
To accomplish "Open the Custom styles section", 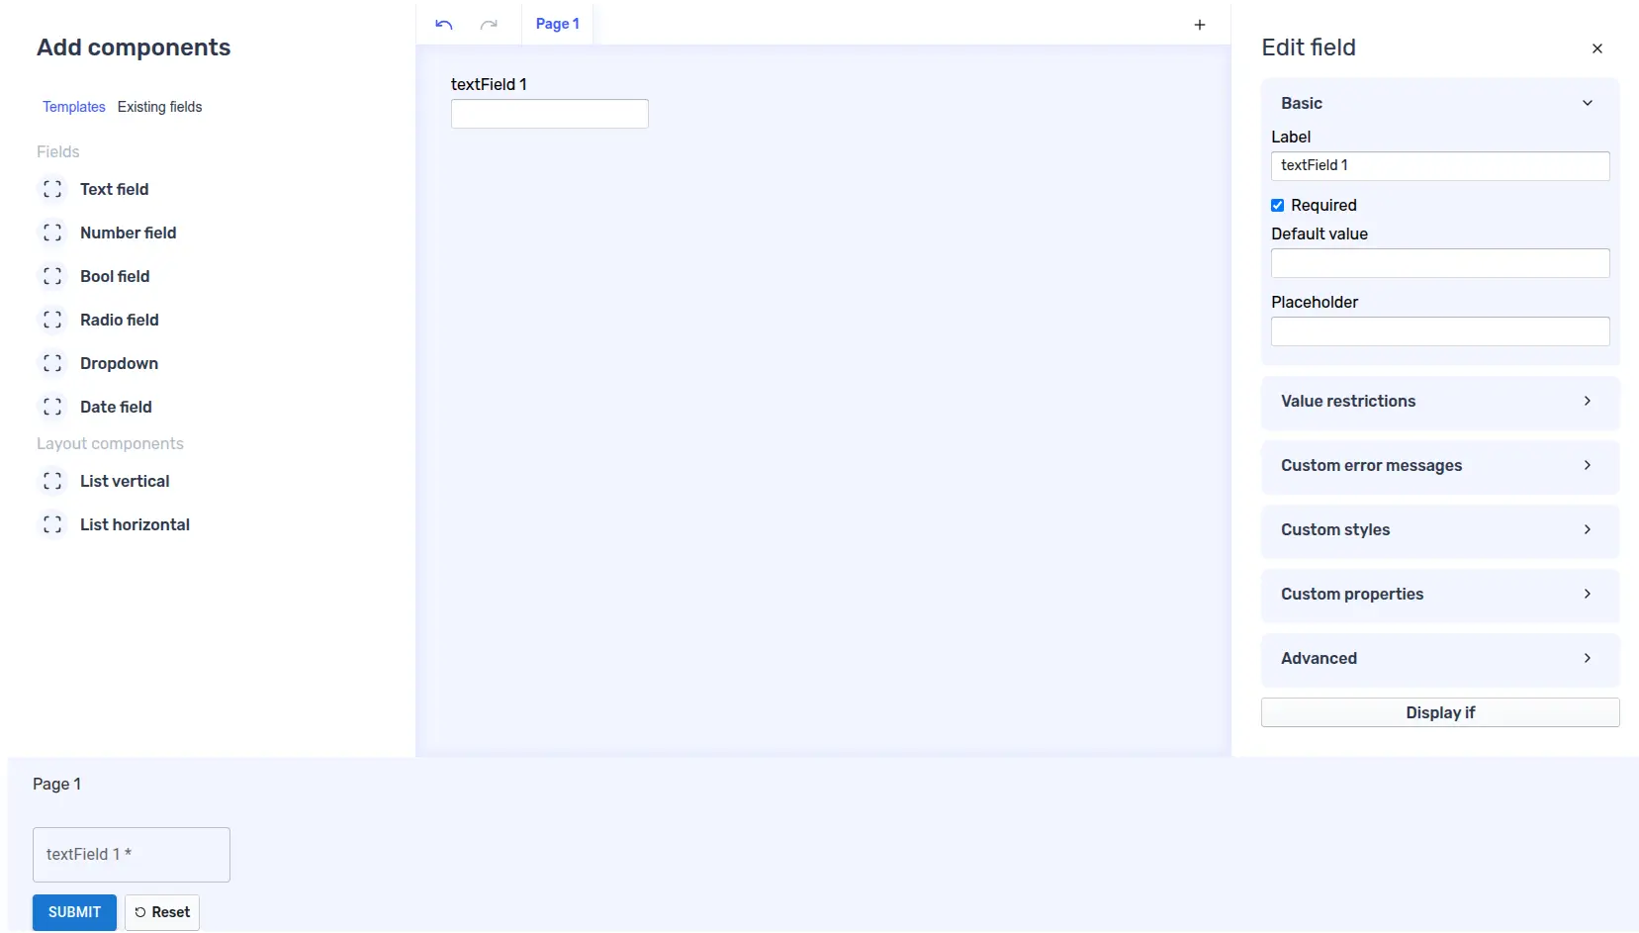I will tap(1439, 530).
